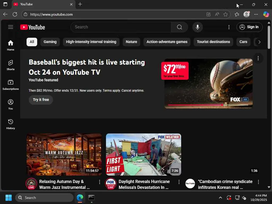Open The Public channel avatar
272x204 pixels.
click(x=190, y=184)
